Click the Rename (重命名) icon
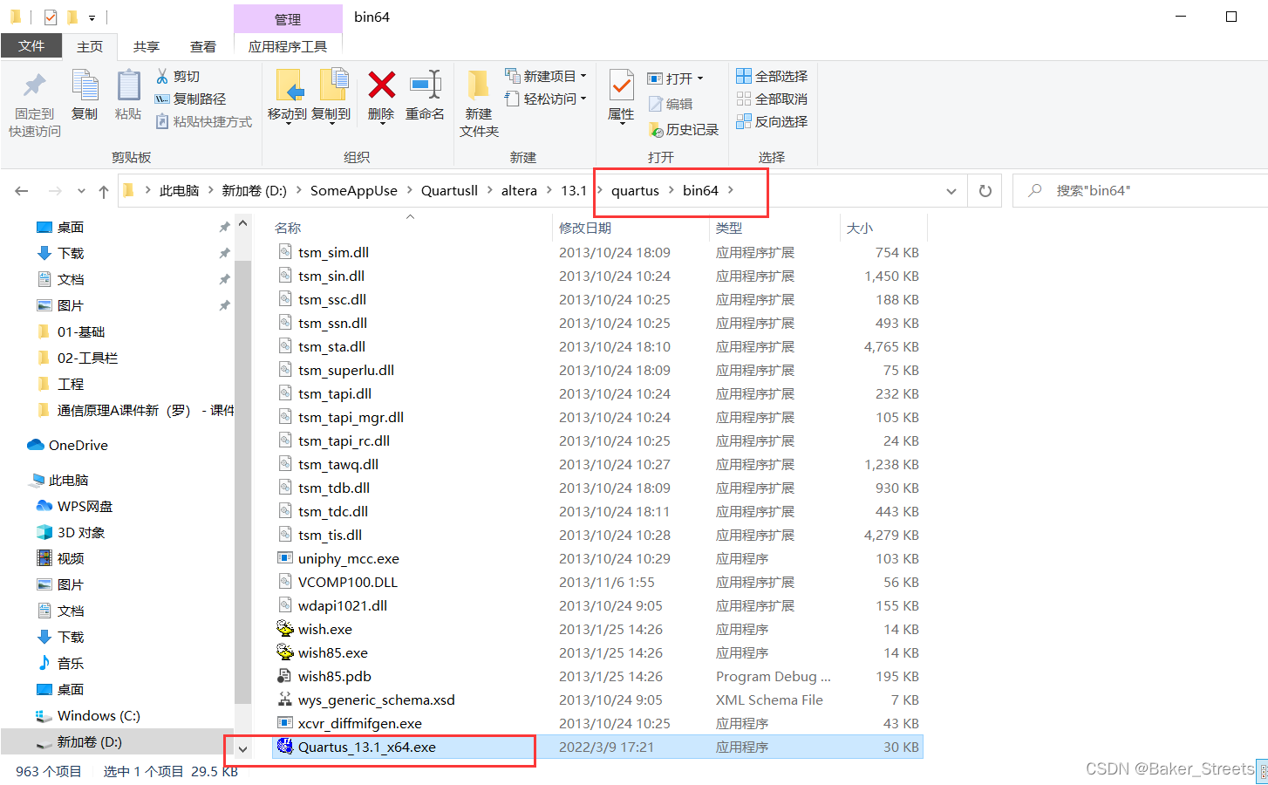This screenshot has width=1268, height=785. 426,85
